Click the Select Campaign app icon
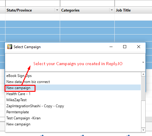The width and height of the screenshot is (152, 136). pos(10,47)
